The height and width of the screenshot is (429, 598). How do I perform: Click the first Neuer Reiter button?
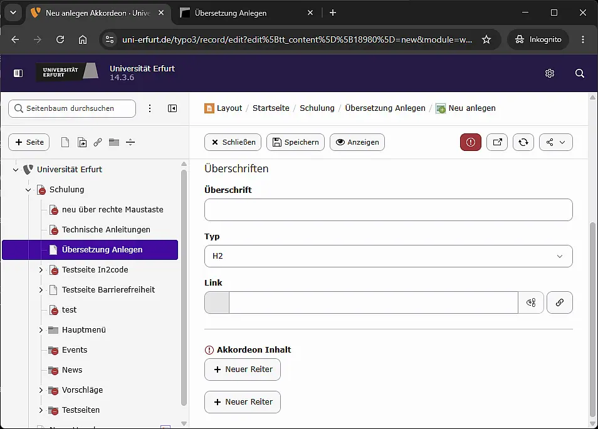coord(243,370)
